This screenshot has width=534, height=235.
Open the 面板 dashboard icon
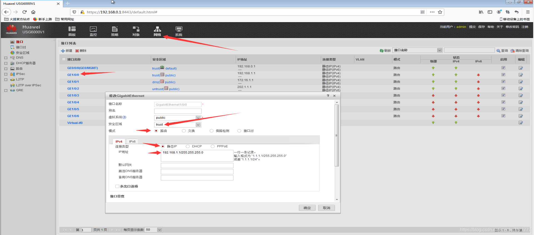[x=72, y=31]
